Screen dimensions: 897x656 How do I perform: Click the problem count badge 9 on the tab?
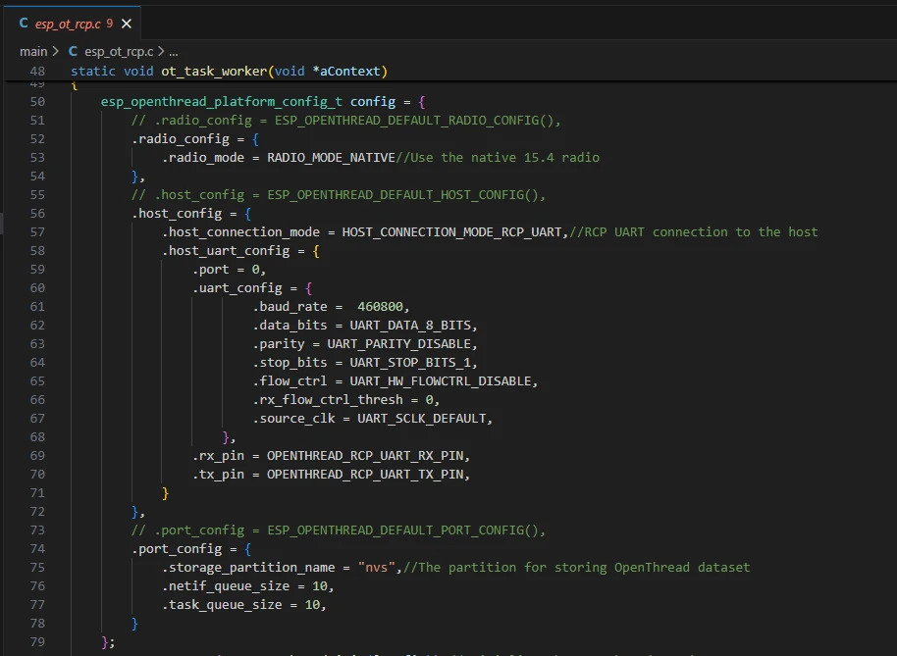coord(110,23)
